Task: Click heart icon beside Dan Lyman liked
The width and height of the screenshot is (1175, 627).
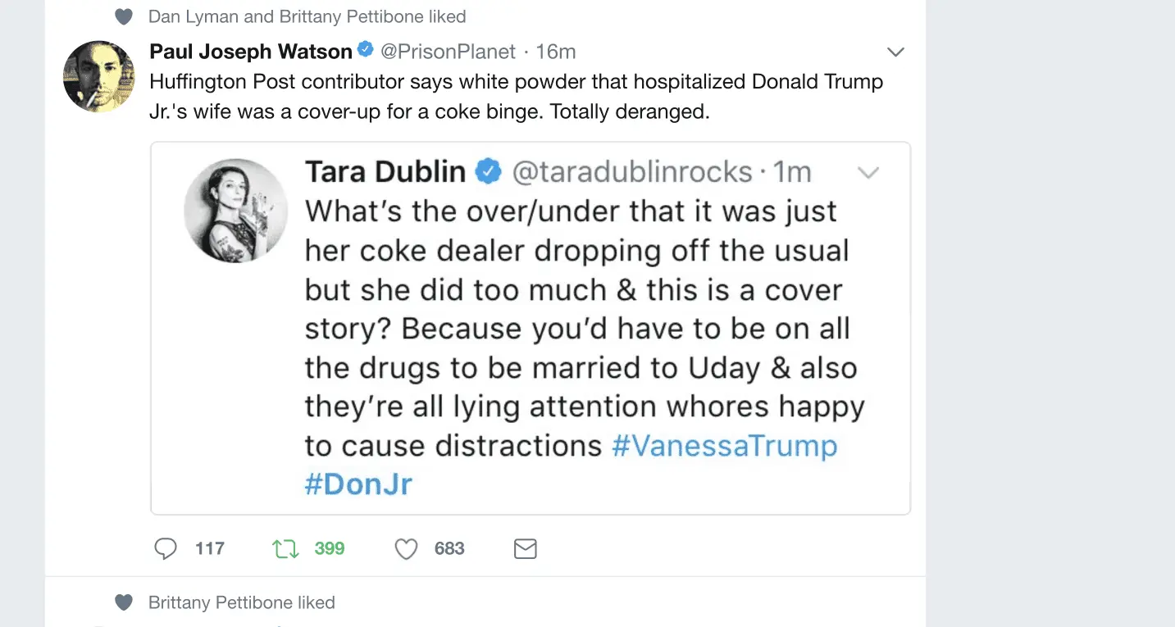Action: click(124, 16)
